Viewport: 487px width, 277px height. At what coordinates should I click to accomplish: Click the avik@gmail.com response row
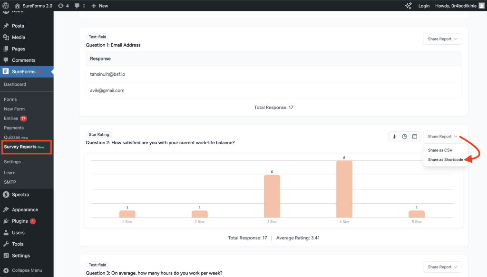pos(273,90)
